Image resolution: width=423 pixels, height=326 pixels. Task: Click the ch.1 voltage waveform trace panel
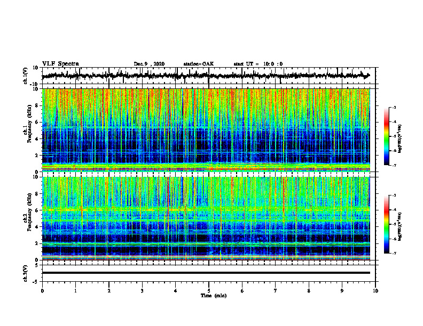(x=208, y=76)
